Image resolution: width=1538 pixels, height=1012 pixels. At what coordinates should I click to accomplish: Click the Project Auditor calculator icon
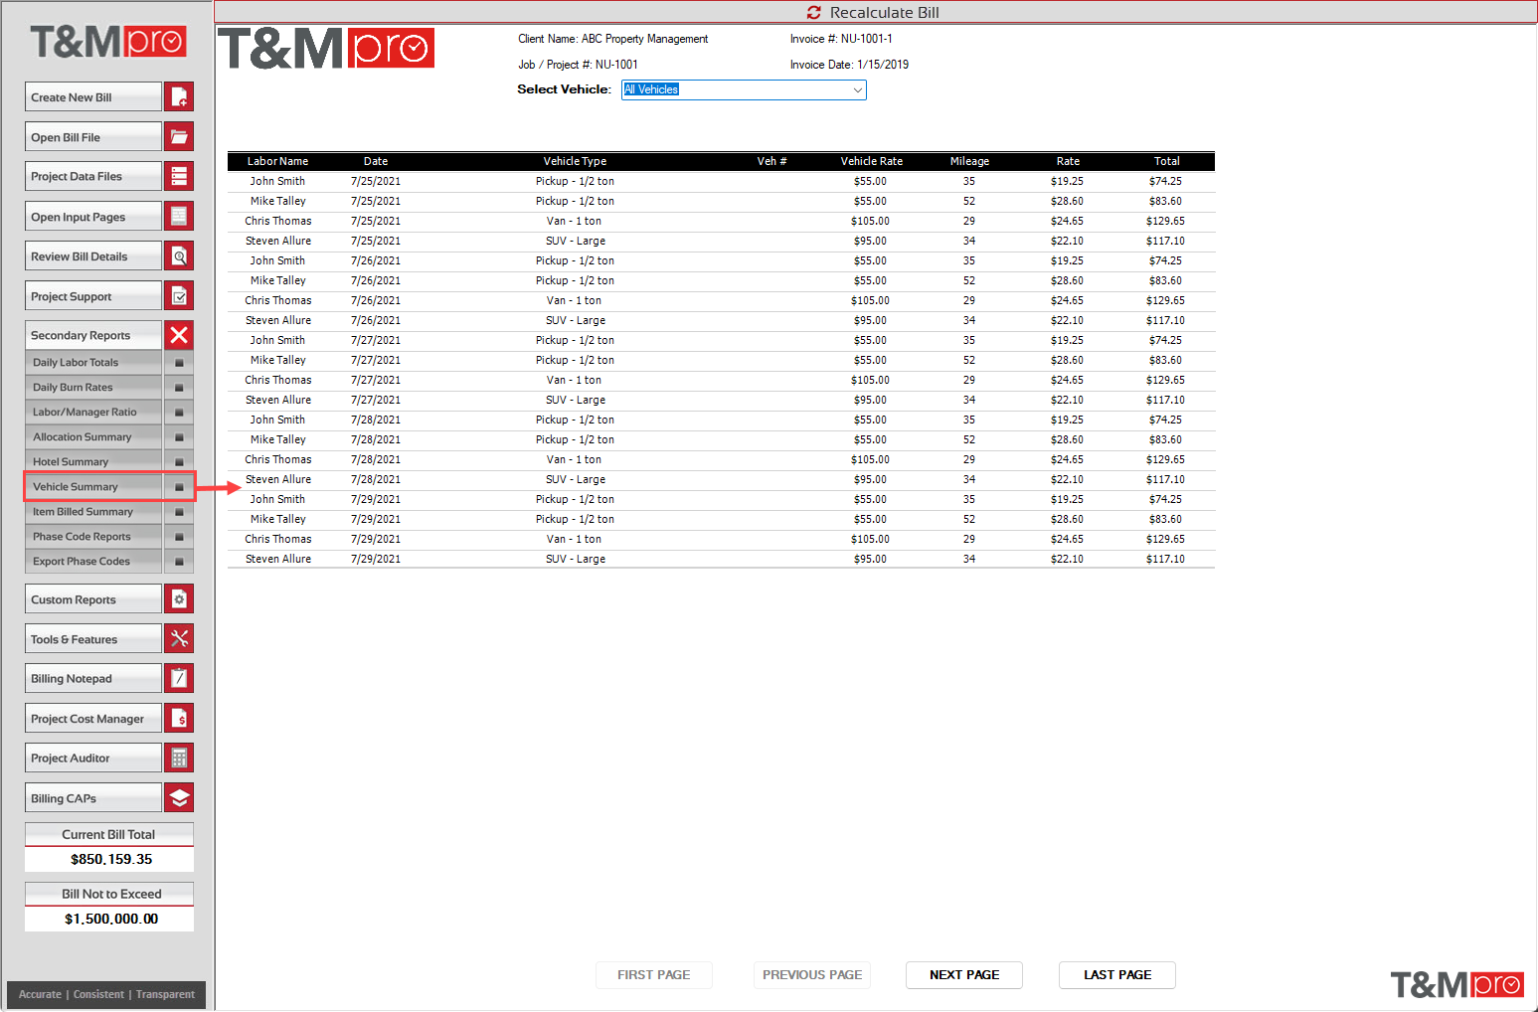[179, 758]
